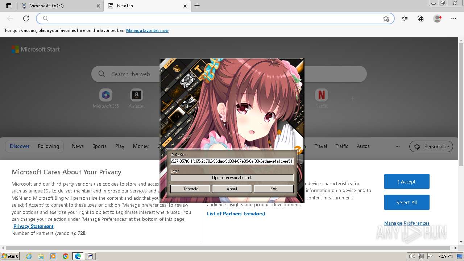Click the Microsoft Start logo
Viewport: 464px width, 261px height.
pos(36,49)
